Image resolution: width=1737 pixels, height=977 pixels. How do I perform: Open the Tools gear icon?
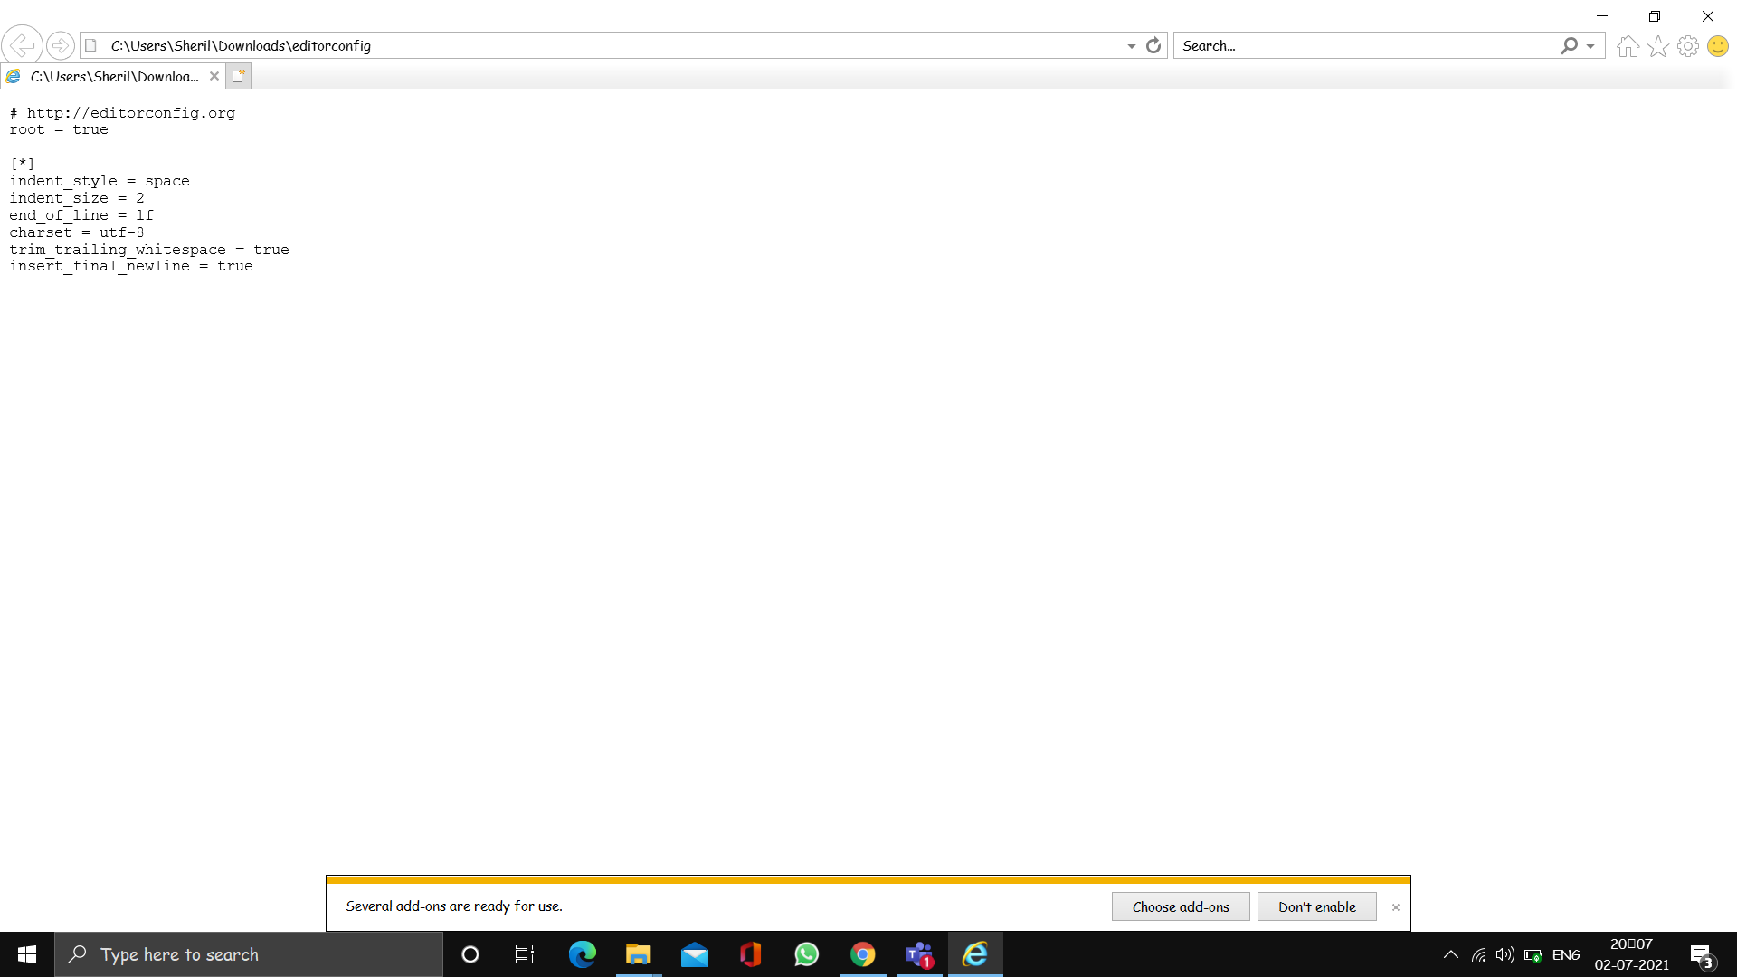tap(1687, 46)
